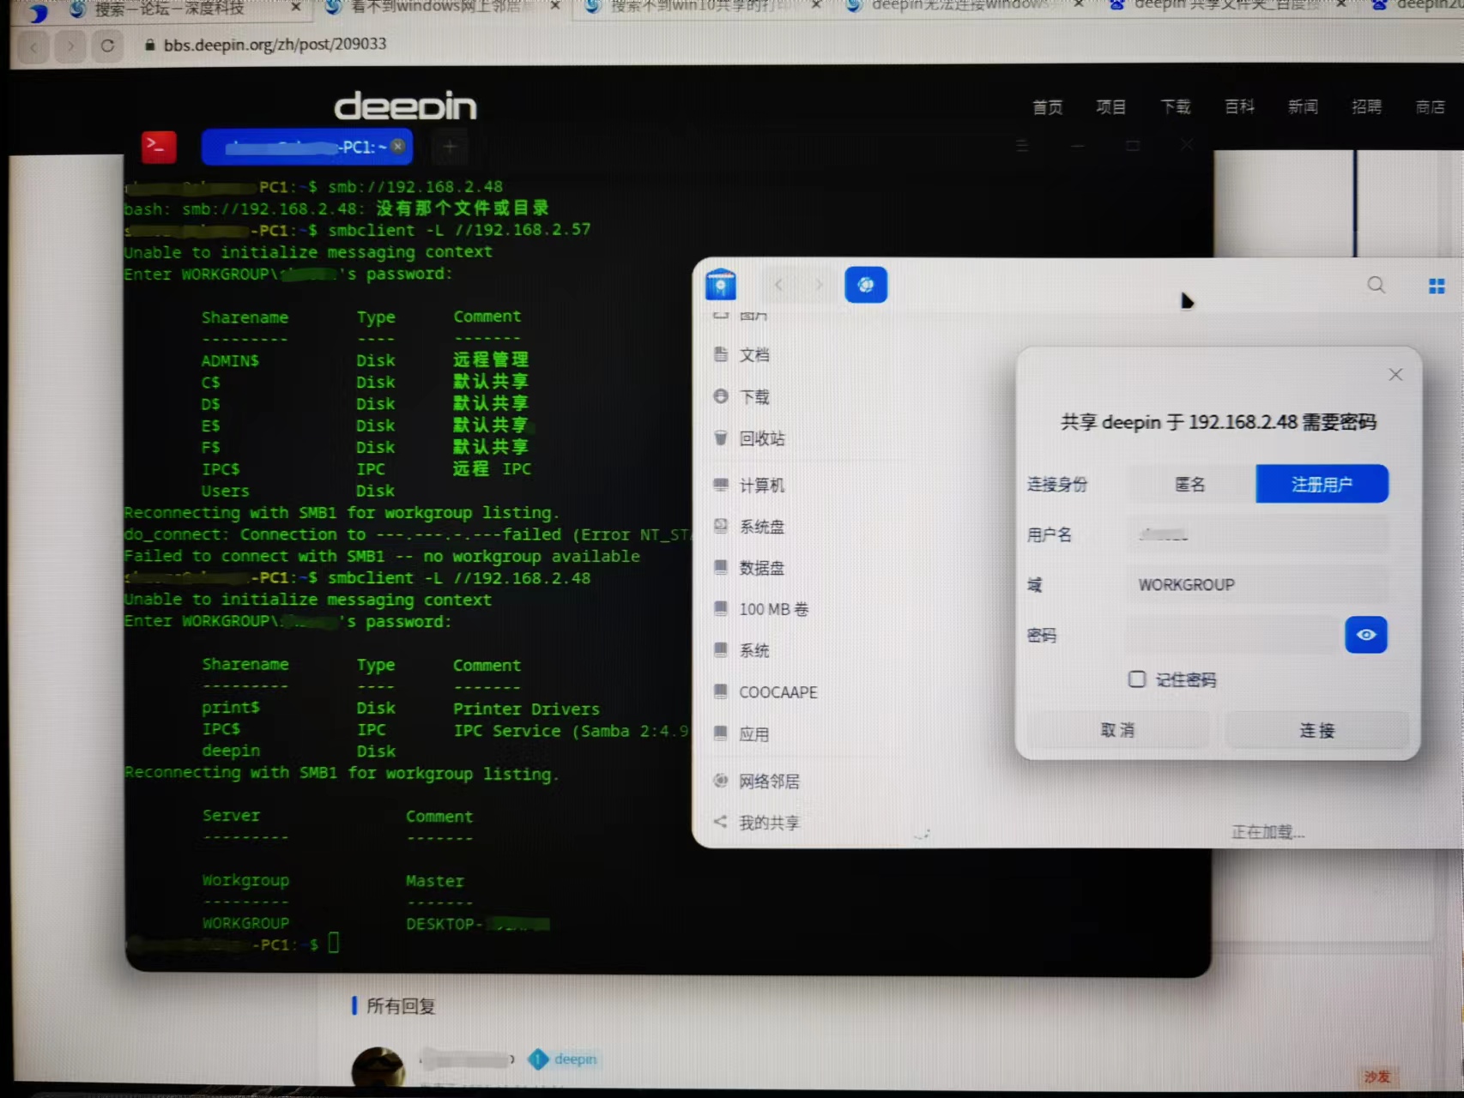1464x1098 pixels.
Task: Click 取消 in the password dialog
Action: click(1117, 730)
